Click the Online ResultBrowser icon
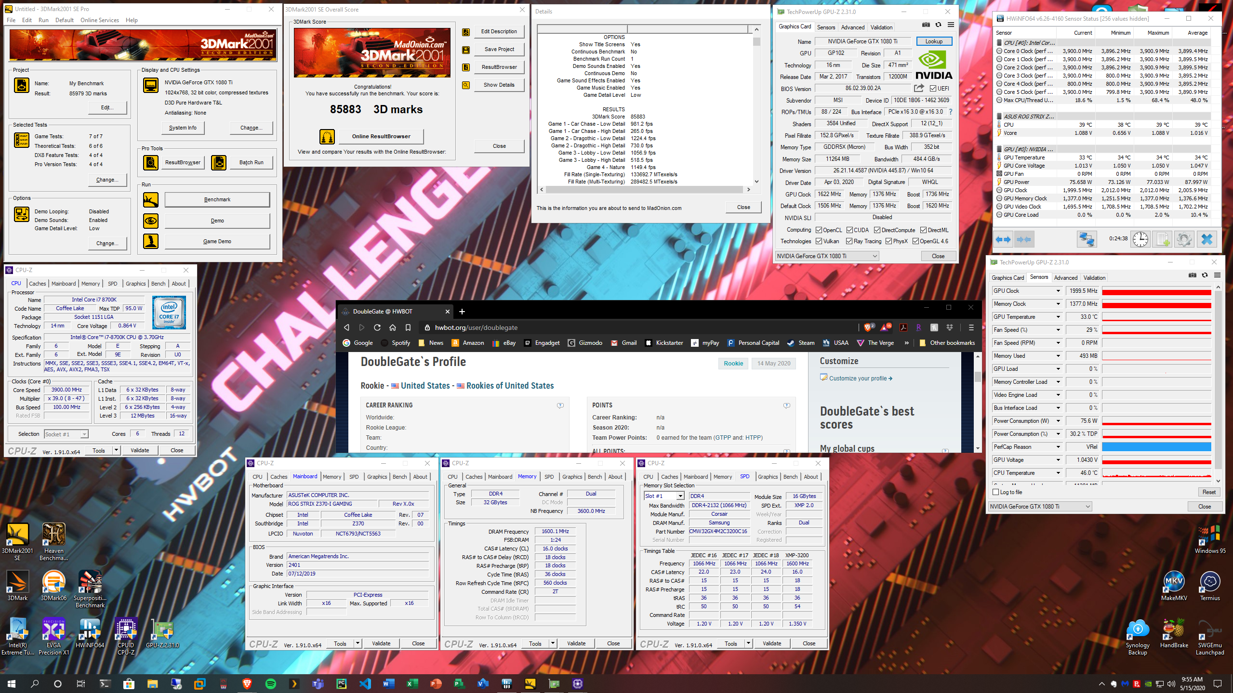The width and height of the screenshot is (1233, 693). 327,137
